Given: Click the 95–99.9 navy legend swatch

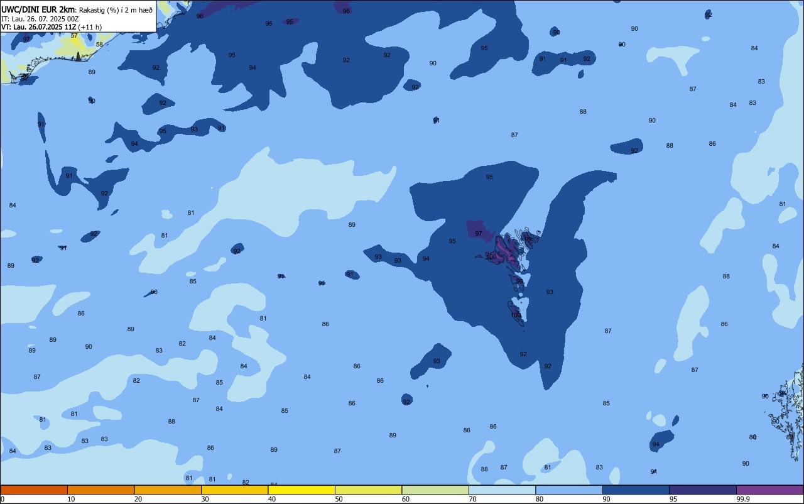Looking at the screenshot, I should (x=703, y=490).
